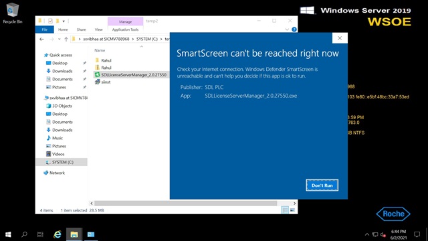Viewport: 428px width, 241px height.
Task: Select the first Rahul folder
Action: (106, 60)
